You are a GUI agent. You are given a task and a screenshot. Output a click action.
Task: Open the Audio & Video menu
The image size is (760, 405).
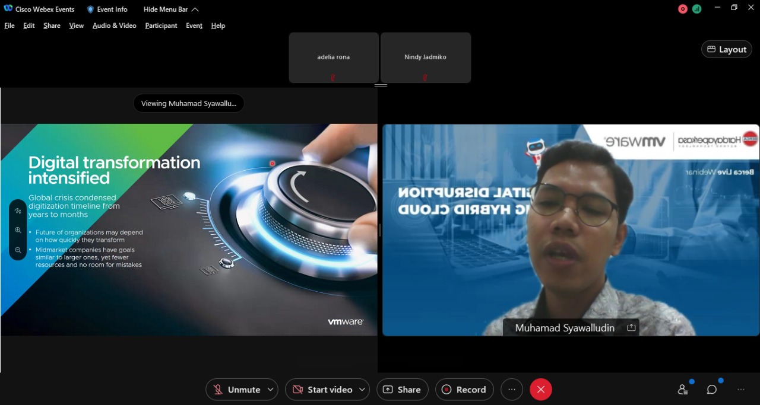[115, 25]
